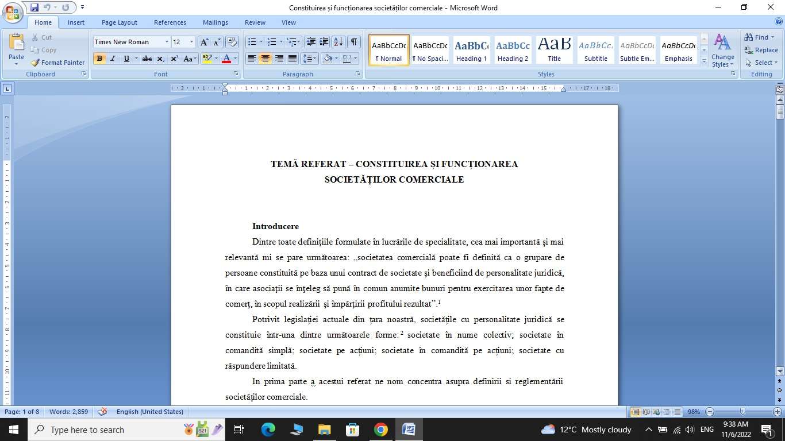Toggle Italic formatting

coord(113,59)
